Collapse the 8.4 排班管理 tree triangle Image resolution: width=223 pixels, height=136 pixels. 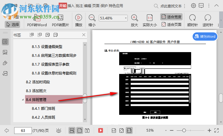click(23, 100)
